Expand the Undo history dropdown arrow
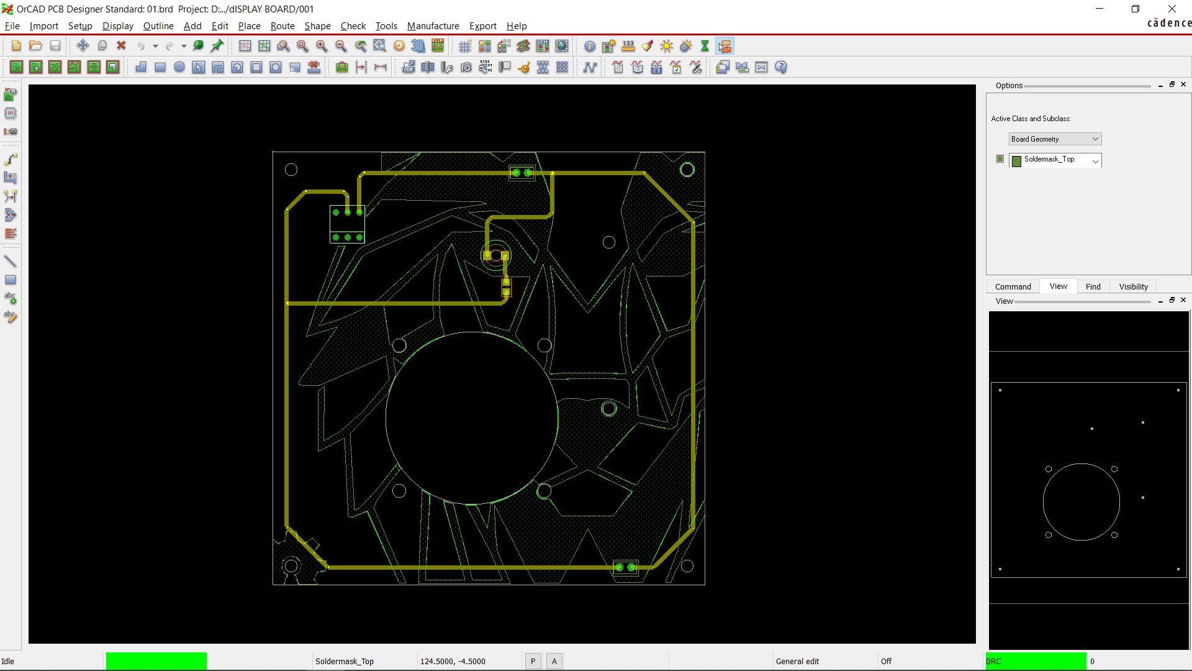This screenshot has height=671, width=1192. pyautogui.click(x=155, y=46)
